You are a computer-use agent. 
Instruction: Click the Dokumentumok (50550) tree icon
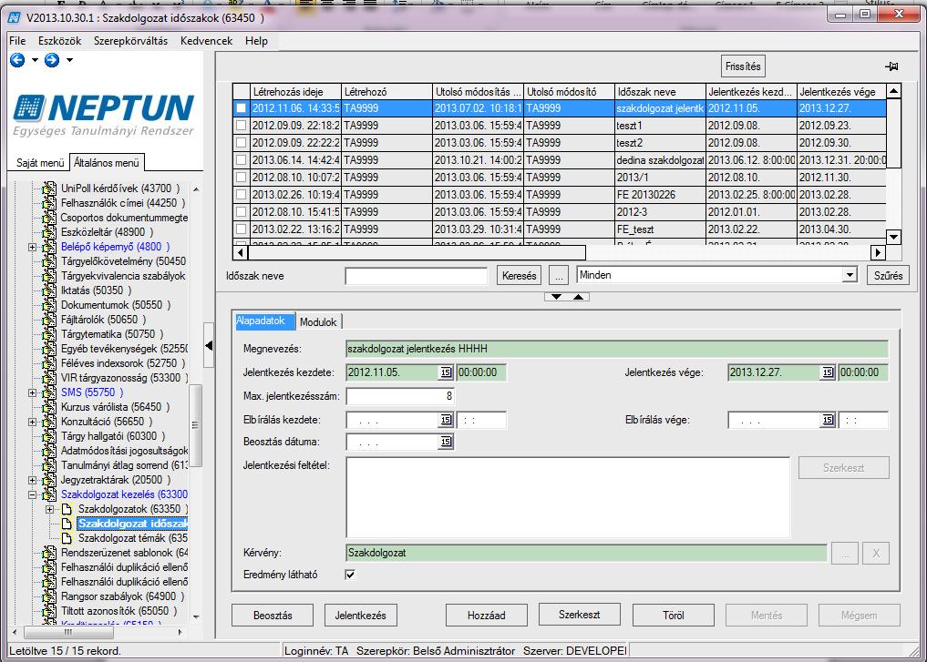(49, 305)
